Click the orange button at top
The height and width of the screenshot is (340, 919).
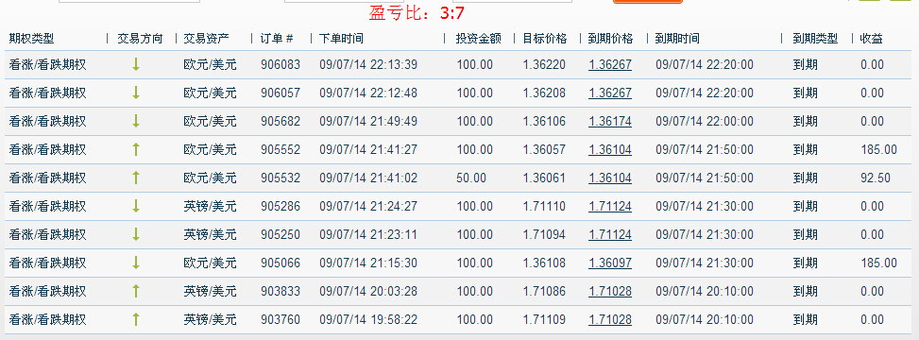click(648, 2)
